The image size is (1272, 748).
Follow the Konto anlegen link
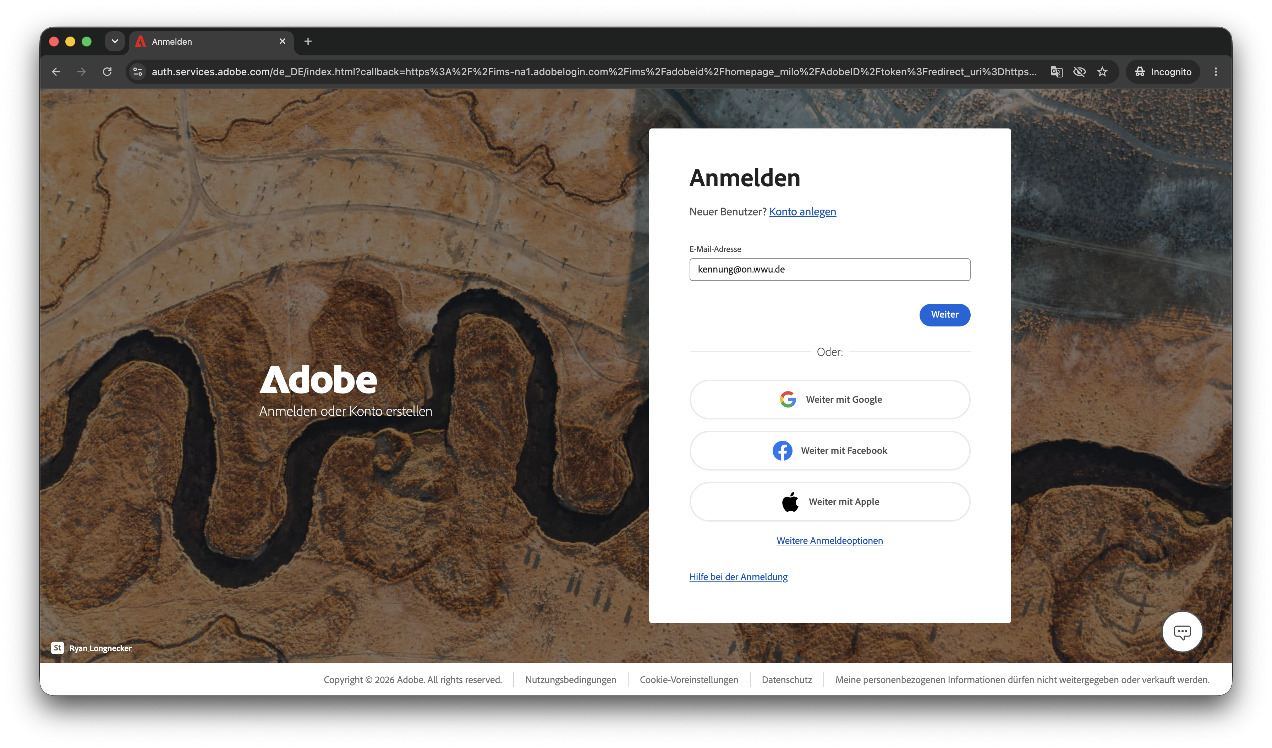pos(802,211)
